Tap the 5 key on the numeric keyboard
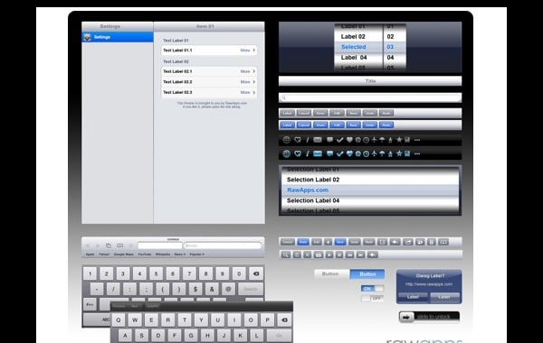Screen dimensions: 543x343 (157, 273)
